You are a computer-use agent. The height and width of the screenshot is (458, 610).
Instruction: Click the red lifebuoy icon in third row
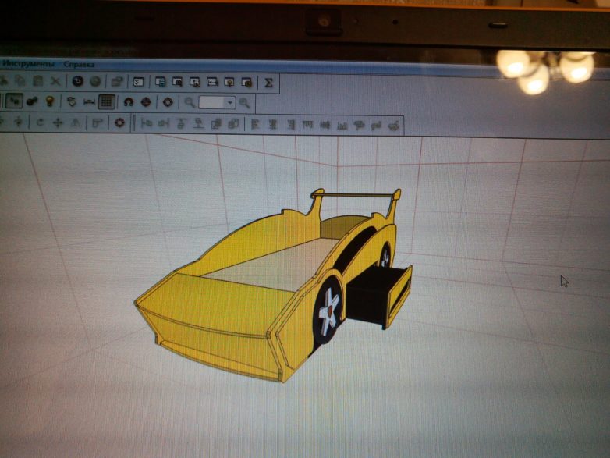tap(119, 122)
